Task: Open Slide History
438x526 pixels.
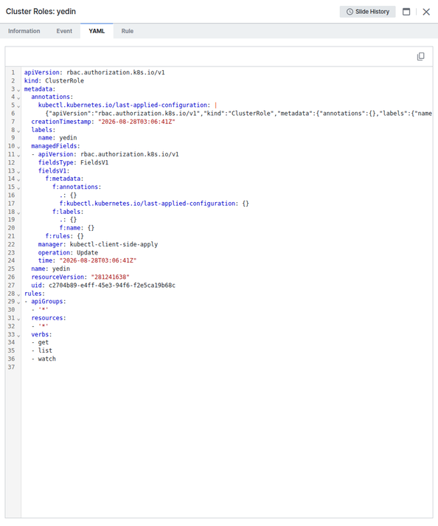Action: coord(367,12)
